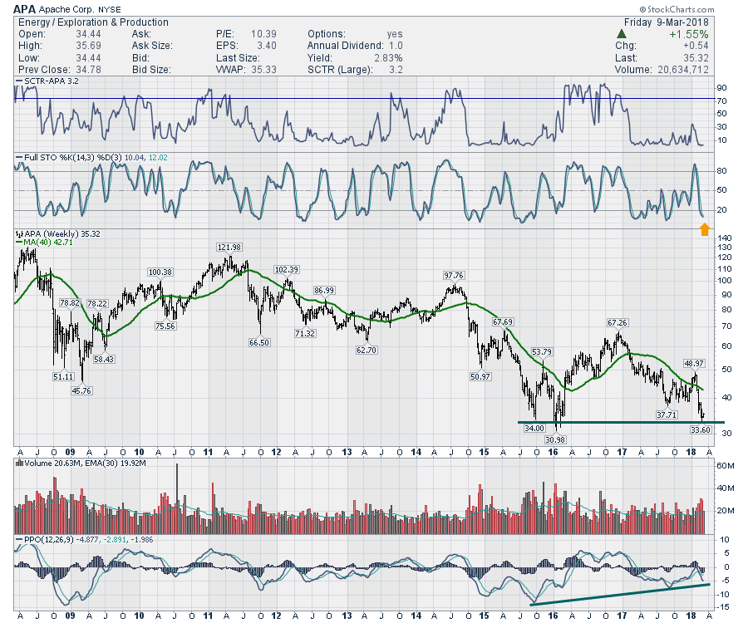Click the 30.98 price low label
The width and height of the screenshot is (748, 623).
pyautogui.click(x=555, y=440)
